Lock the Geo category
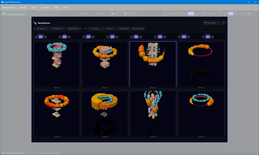The width and height of the screenshot is (259, 155). [x=132, y=37]
